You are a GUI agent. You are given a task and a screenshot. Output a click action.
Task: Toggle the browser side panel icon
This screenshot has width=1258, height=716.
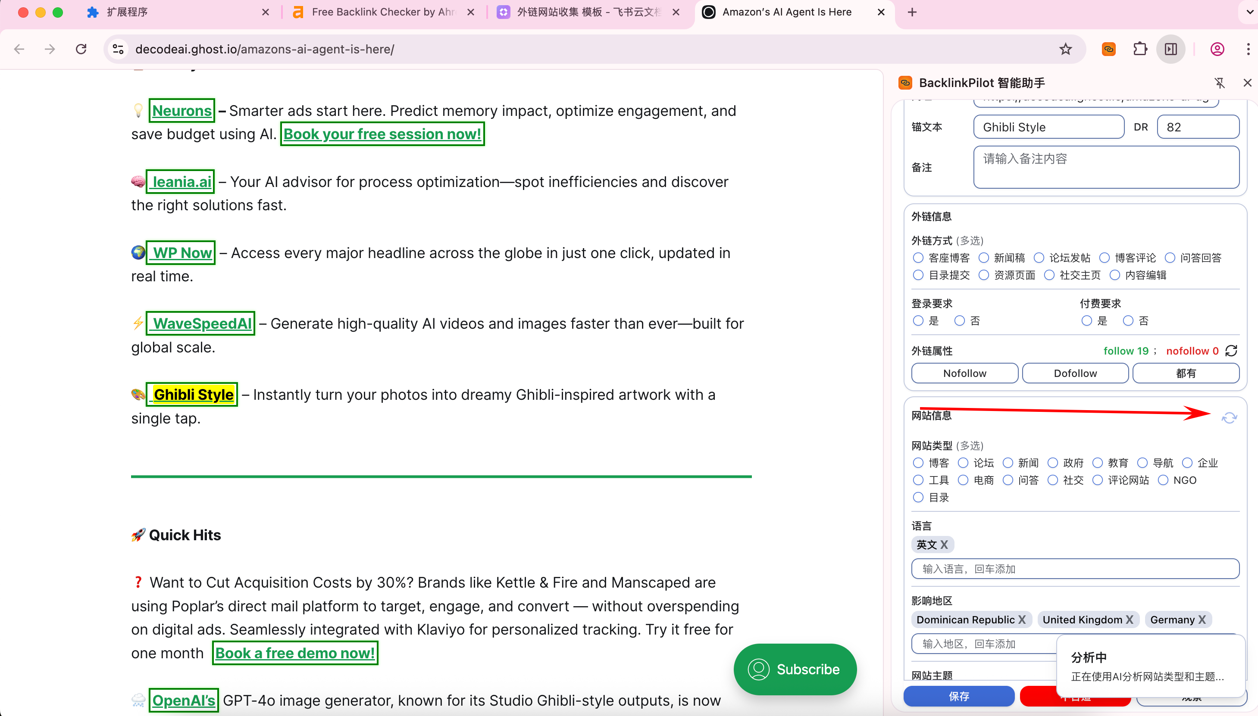[x=1171, y=49]
